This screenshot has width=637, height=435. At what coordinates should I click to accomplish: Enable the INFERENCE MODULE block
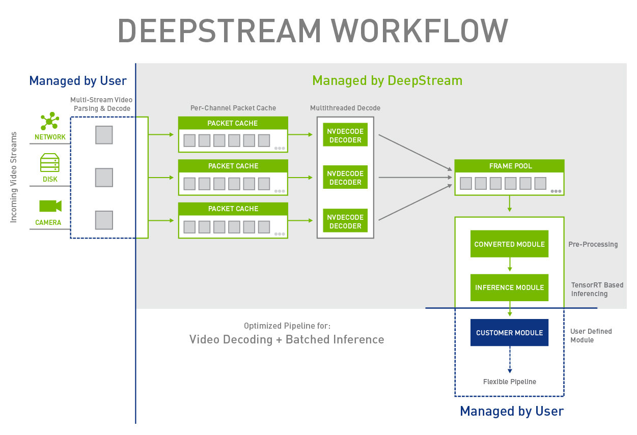(509, 287)
